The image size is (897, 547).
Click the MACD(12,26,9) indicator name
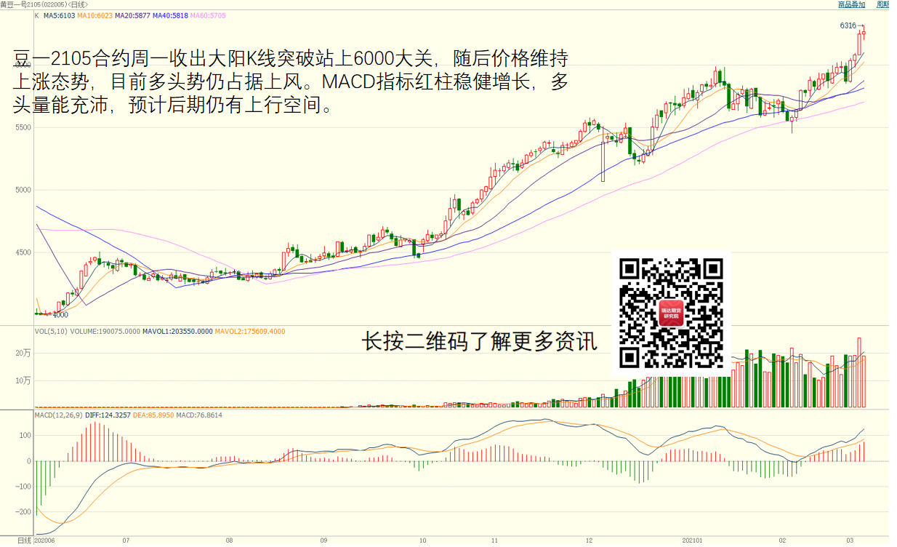(59, 415)
